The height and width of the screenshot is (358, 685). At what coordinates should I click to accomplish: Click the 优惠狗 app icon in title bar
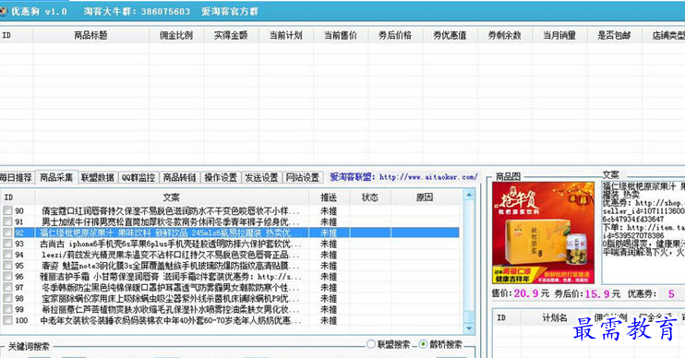3,11
